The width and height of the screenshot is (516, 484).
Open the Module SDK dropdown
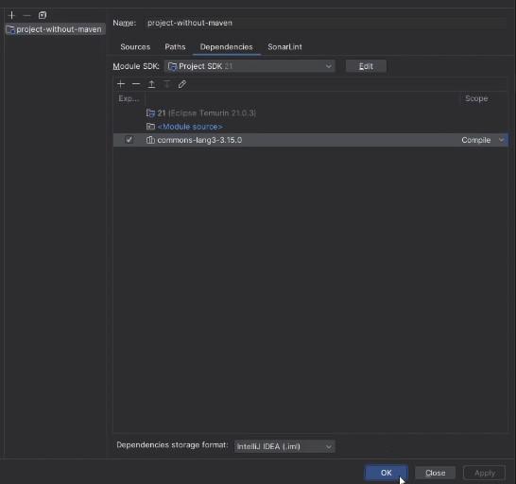pyautogui.click(x=249, y=66)
